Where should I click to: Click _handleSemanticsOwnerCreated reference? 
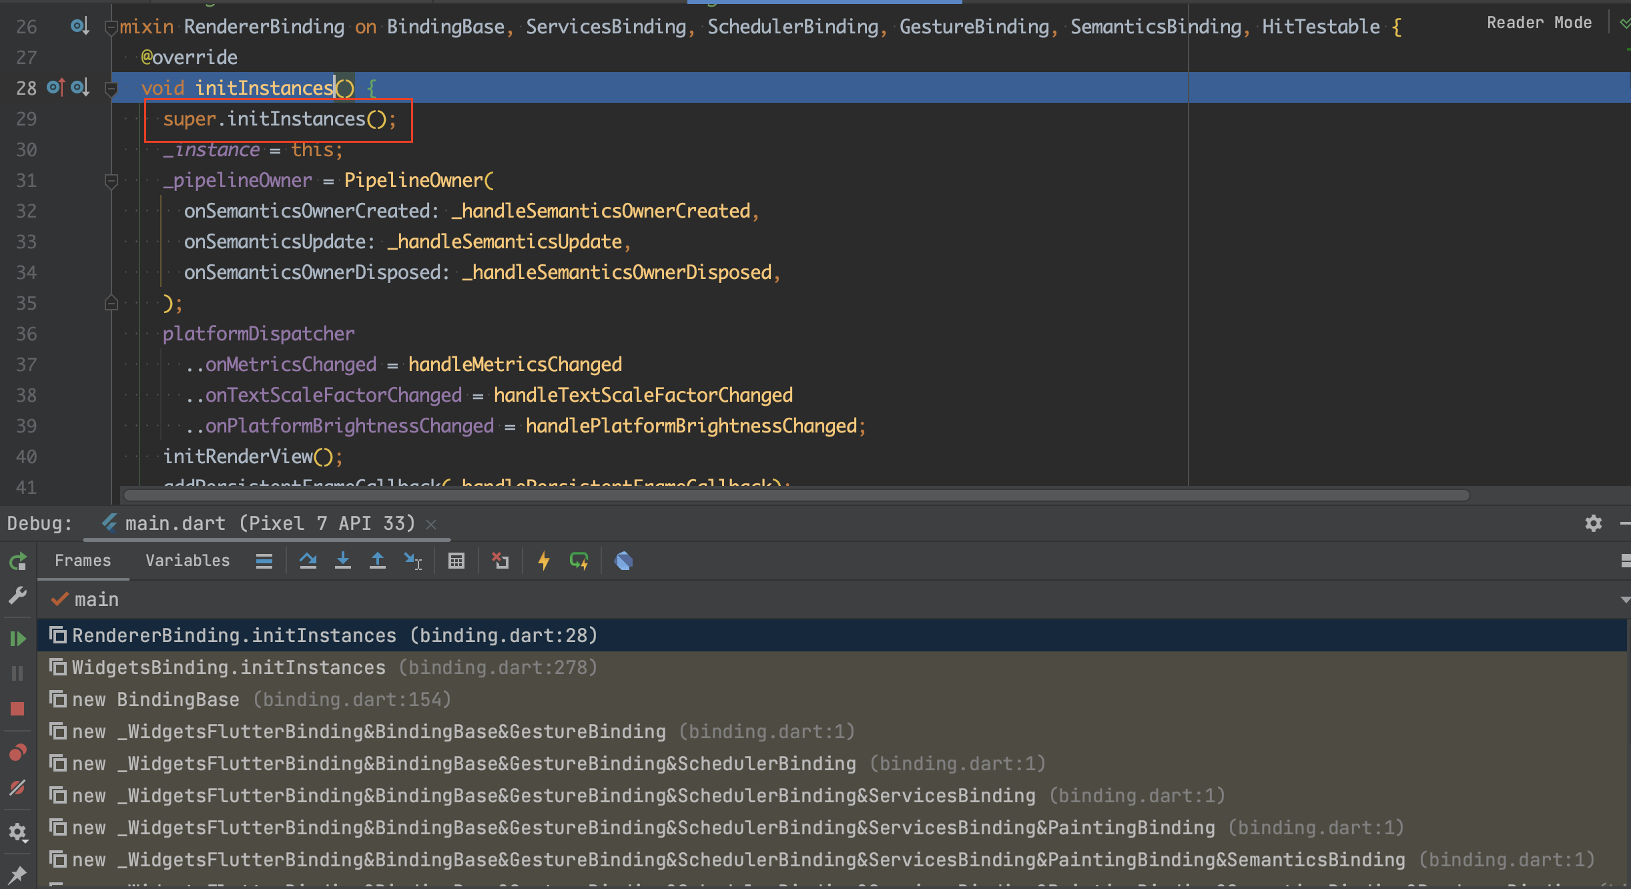tap(601, 212)
